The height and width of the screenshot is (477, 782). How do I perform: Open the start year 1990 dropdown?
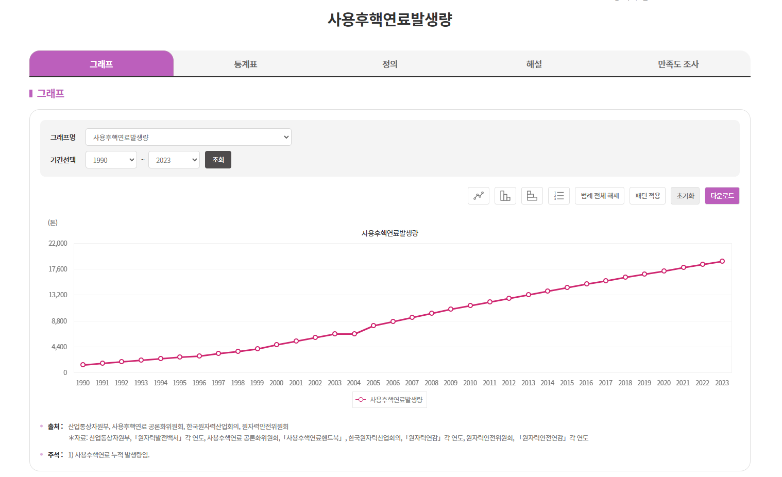(111, 160)
